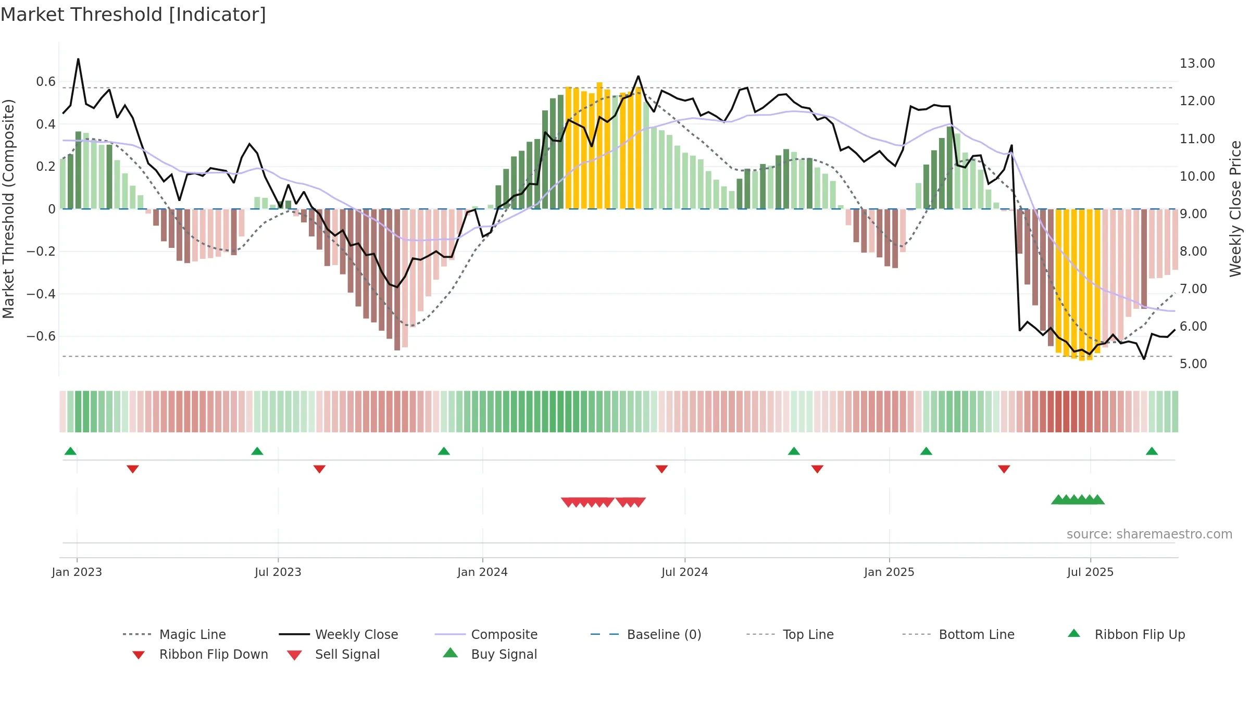Click the source: sharemaestro.com text
The image size is (1250, 703).
coord(1149,534)
